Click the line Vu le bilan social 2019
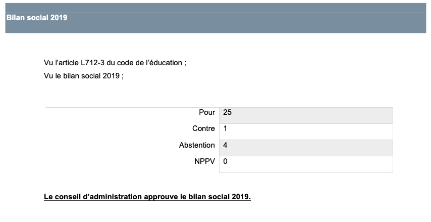This screenshot has width=431, height=222. 84,76
